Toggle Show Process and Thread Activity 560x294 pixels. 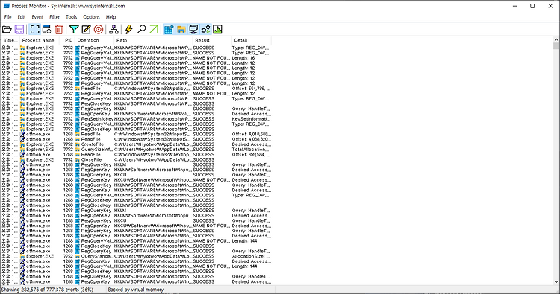(x=206, y=29)
